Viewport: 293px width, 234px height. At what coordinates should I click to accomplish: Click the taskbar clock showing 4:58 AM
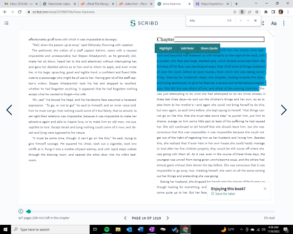[x=274, y=229]
